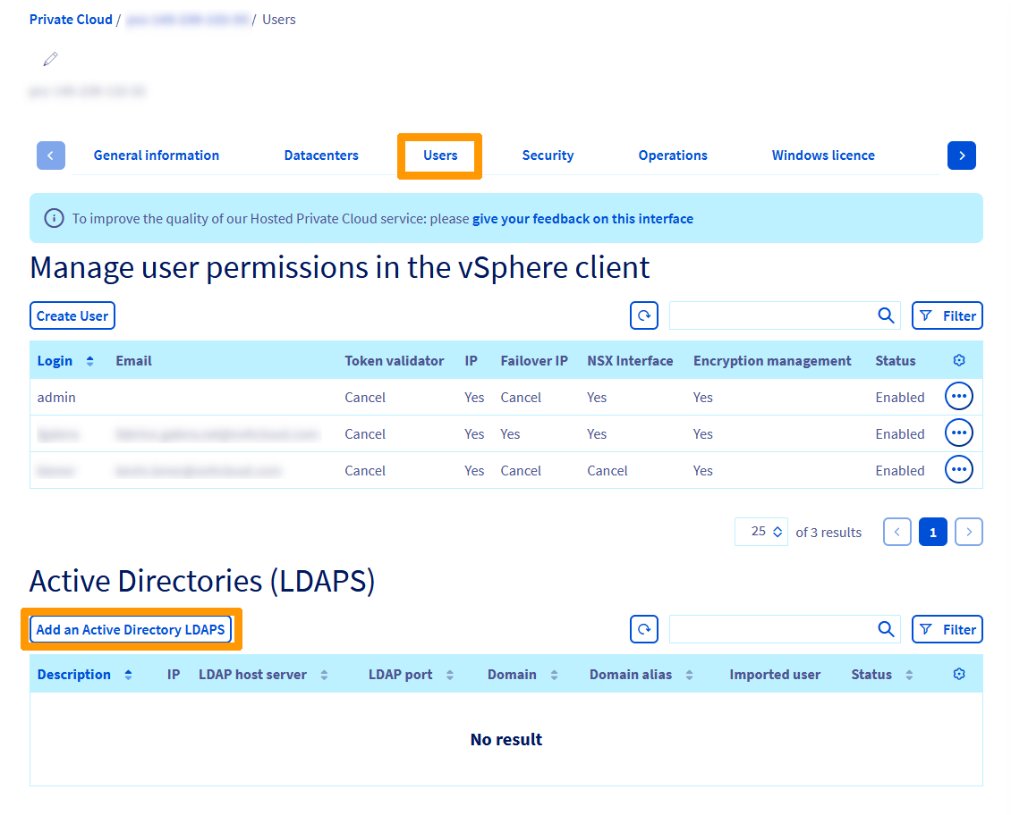Screen dimensions: 1011x815
Task: Open column settings gear in the users table
Action: coord(958,360)
